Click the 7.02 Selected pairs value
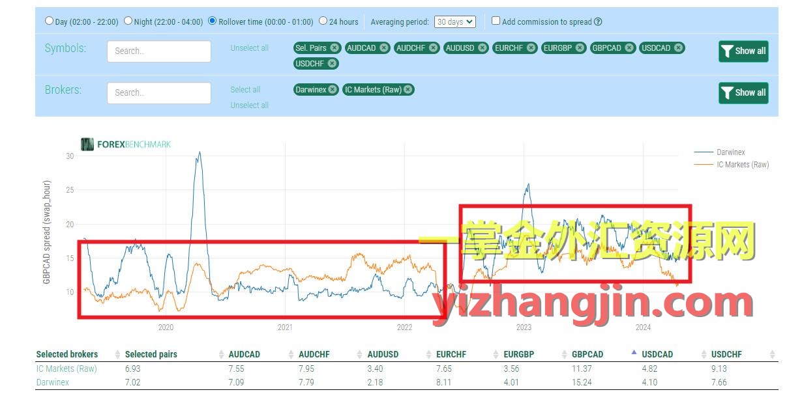This screenshot has height=403, width=787. 133,382
